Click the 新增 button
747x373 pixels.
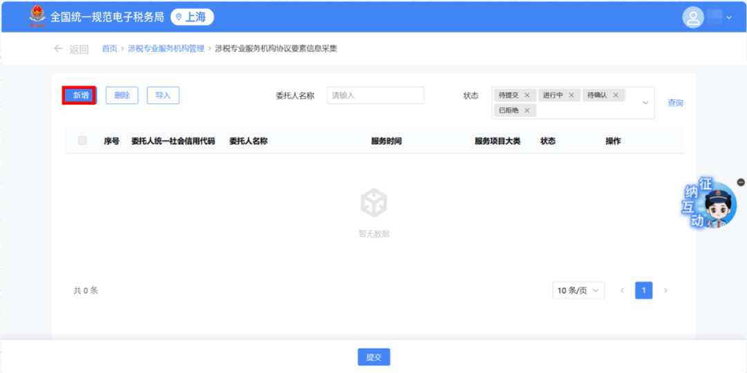(x=80, y=95)
